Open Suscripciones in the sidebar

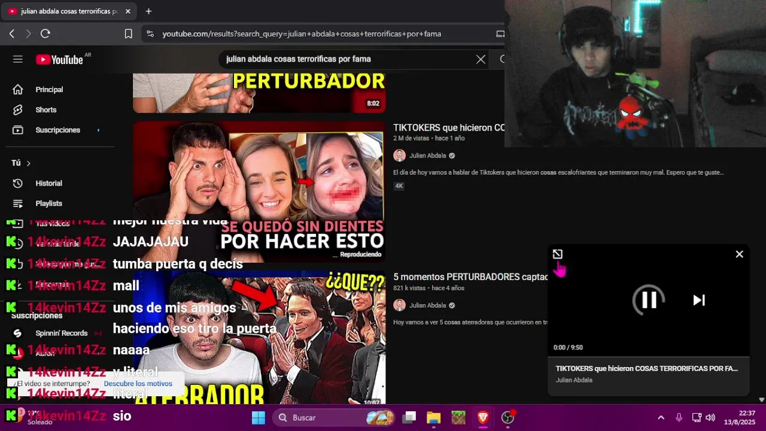tap(57, 130)
